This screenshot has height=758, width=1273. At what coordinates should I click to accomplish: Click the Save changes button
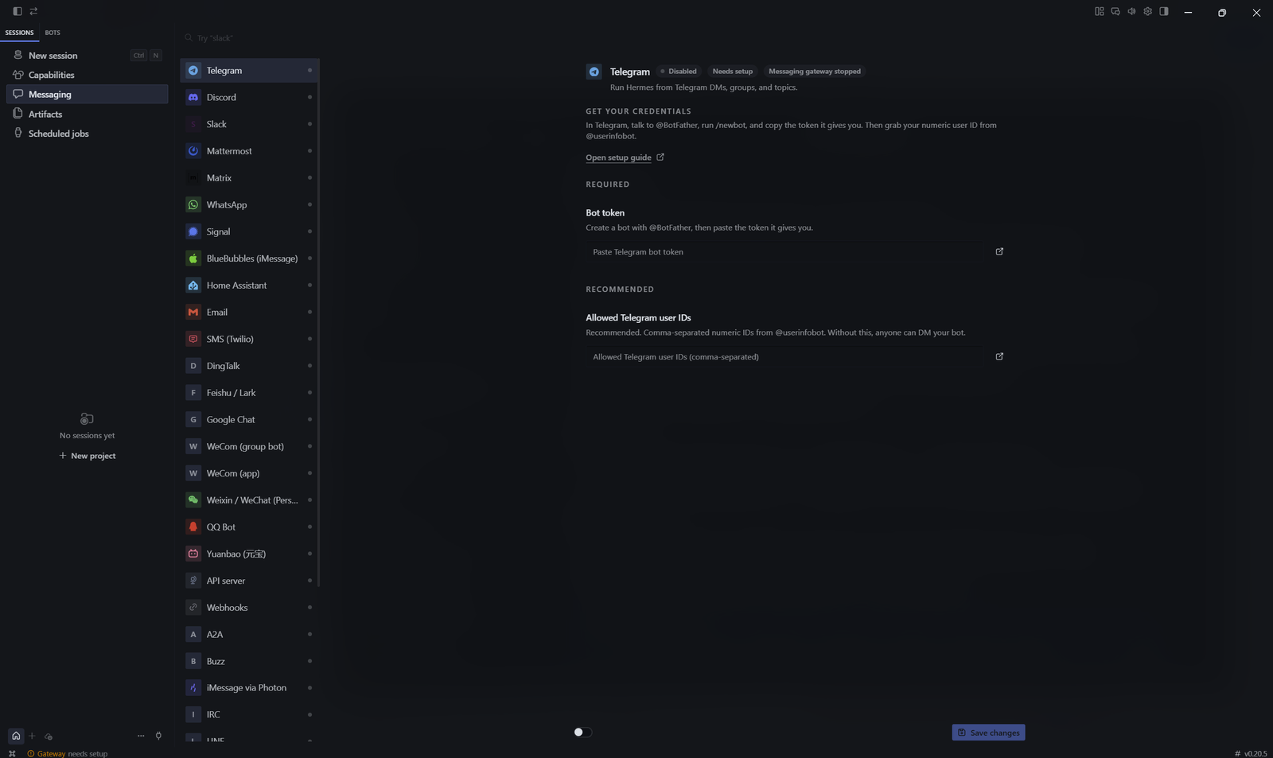point(988,733)
